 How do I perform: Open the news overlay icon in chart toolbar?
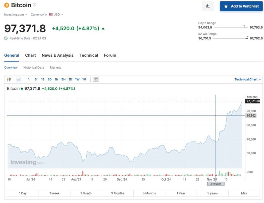pyautogui.click(x=96, y=79)
